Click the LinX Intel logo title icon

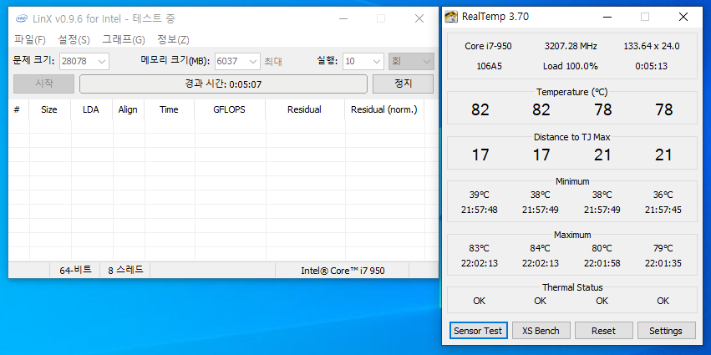(21, 18)
